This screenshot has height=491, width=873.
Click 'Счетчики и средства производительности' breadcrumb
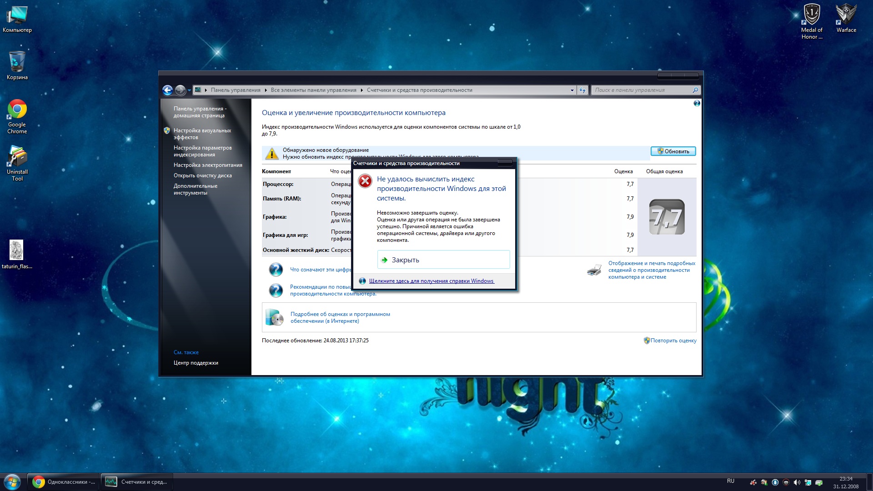(x=419, y=90)
